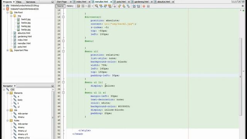The image size is (247, 139).
Task: Shift line left with toolbar icon
Action: click(134, 6)
